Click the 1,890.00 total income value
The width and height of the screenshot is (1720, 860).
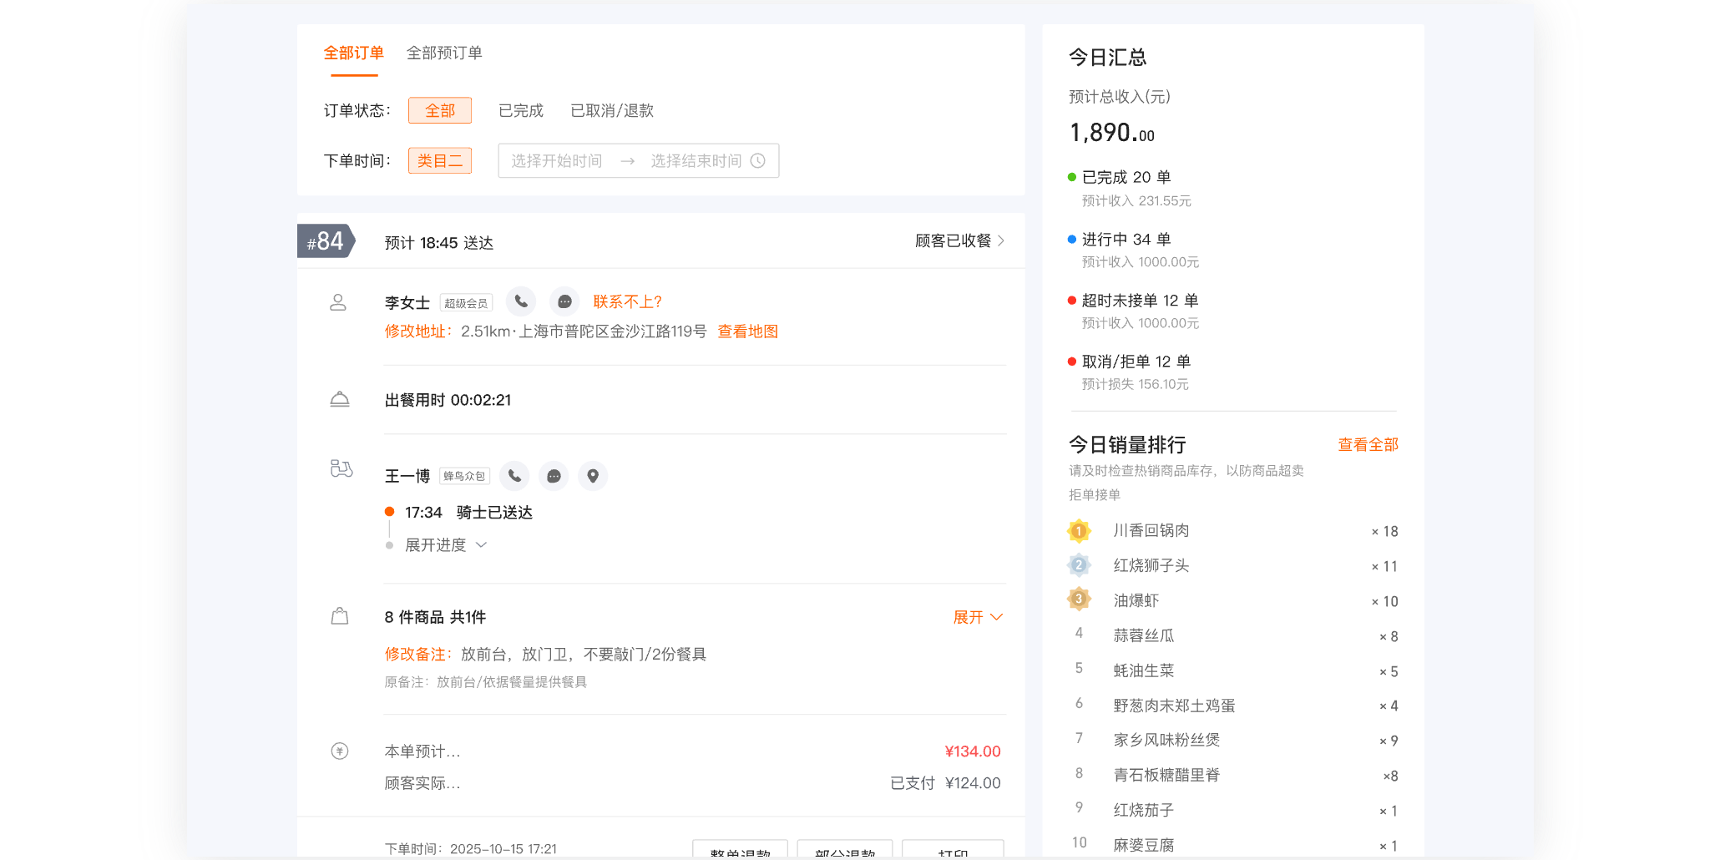1112,133
